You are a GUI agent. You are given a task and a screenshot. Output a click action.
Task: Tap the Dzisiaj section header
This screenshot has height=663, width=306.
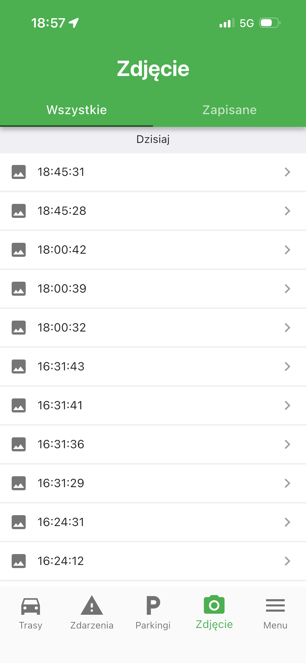(x=153, y=140)
